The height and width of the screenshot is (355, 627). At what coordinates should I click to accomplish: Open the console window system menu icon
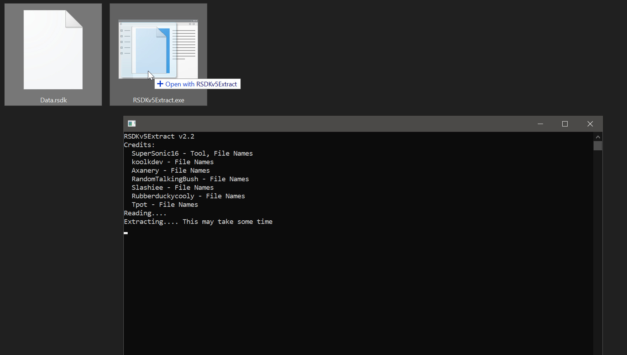point(132,124)
